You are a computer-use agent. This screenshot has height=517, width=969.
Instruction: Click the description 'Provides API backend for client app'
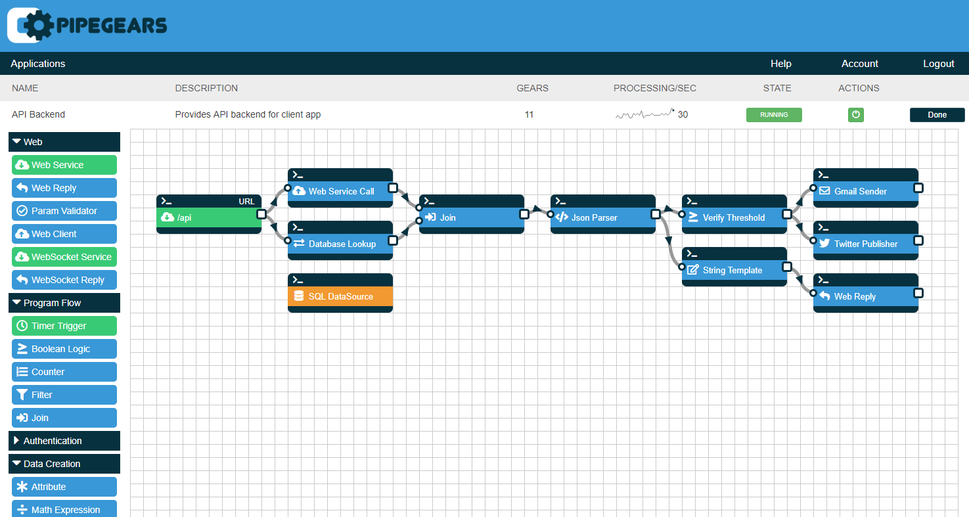(248, 114)
